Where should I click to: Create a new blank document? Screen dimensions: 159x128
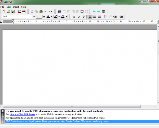point(4,12)
